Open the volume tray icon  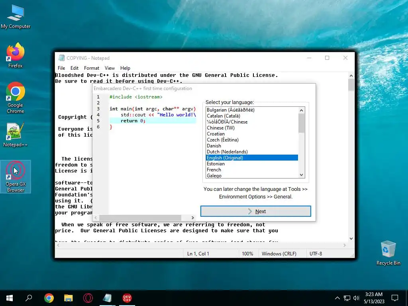click(x=356, y=298)
